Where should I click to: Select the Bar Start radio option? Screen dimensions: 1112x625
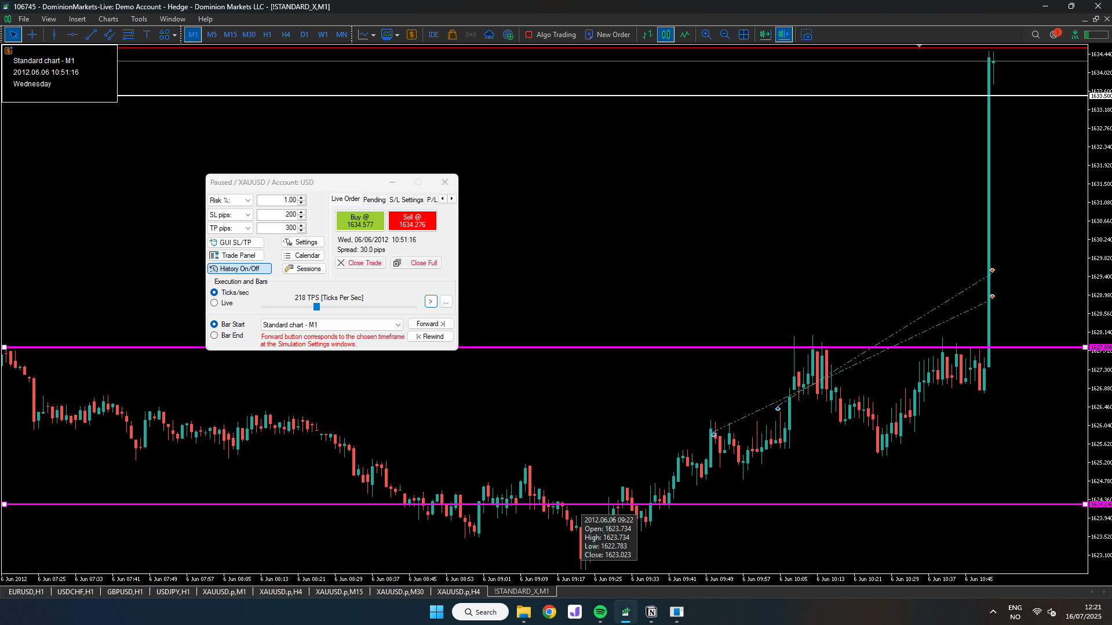click(214, 324)
